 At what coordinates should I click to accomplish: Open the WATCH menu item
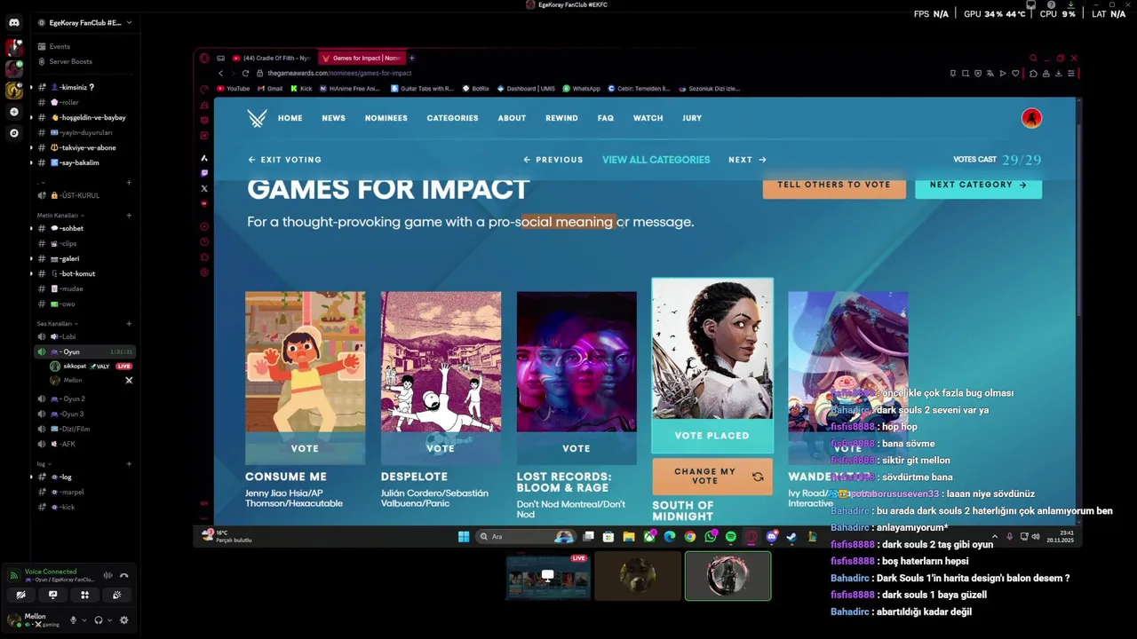click(648, 118)
